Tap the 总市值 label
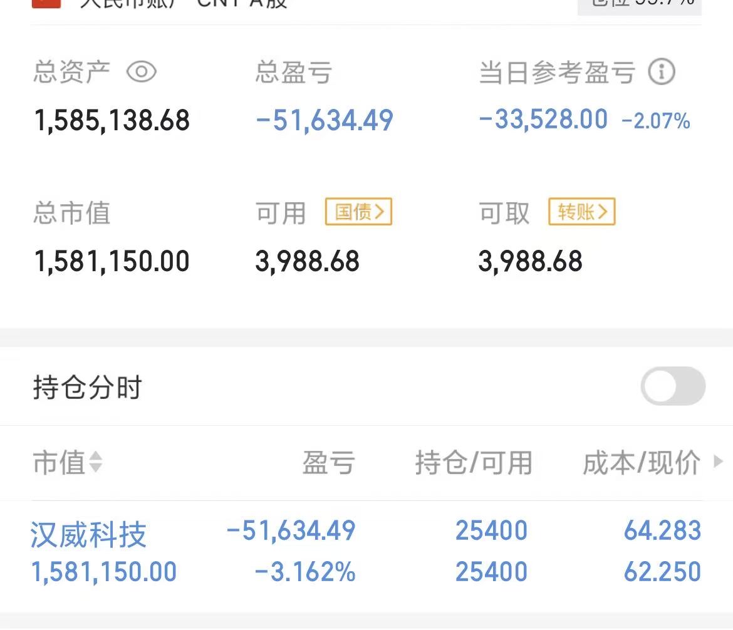The height and width of the screenshot is (630, 733). 71,213
